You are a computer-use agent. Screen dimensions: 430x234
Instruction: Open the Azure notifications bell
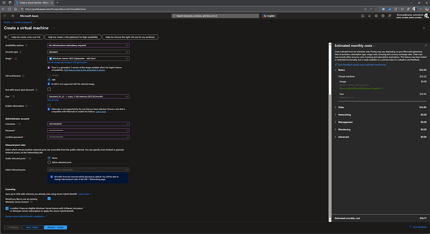pyautogui.click(x=369, y=16)
